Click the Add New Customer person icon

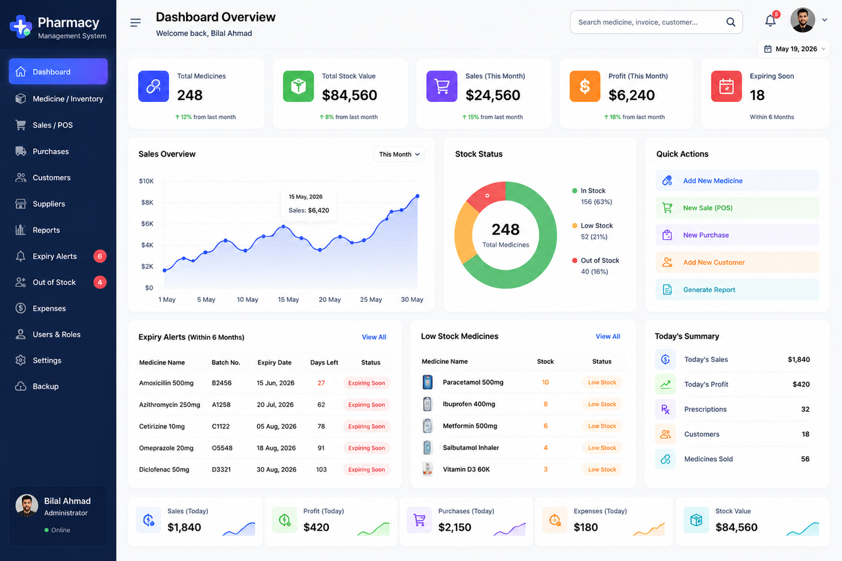click(x=667, y=262)
